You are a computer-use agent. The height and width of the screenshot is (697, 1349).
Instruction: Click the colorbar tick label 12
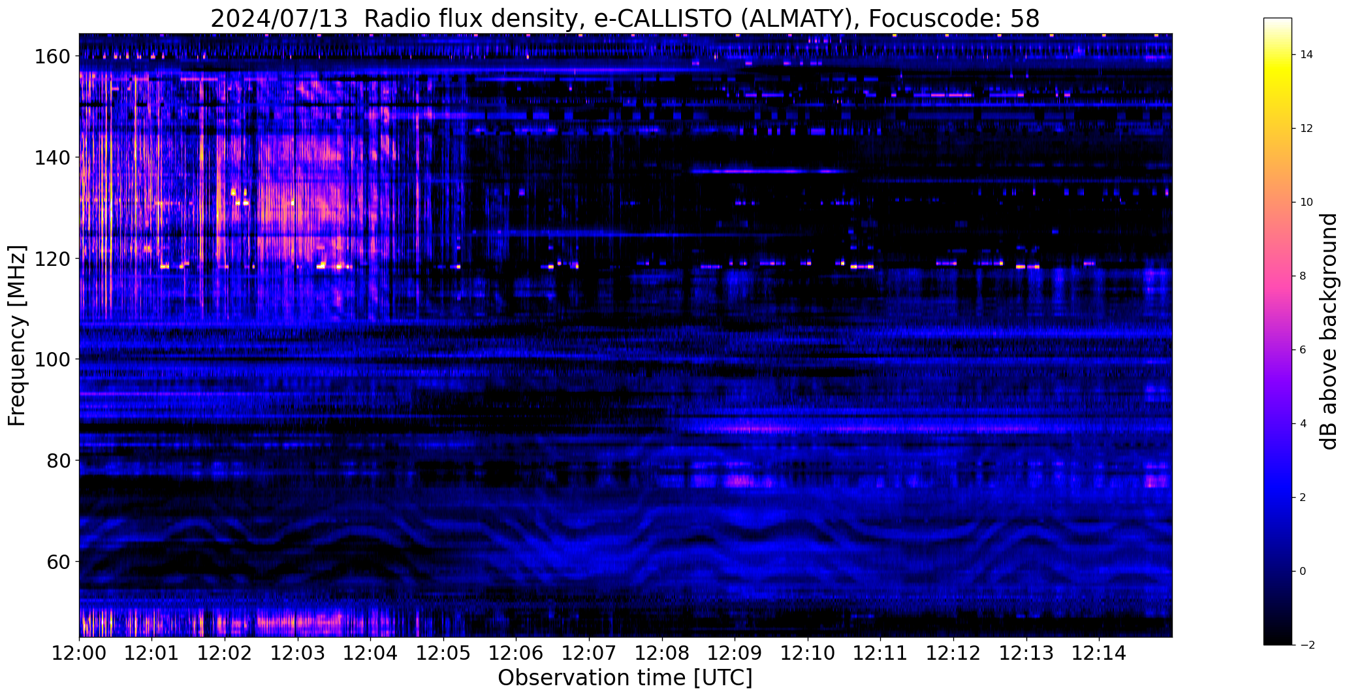pos(1307,129)
